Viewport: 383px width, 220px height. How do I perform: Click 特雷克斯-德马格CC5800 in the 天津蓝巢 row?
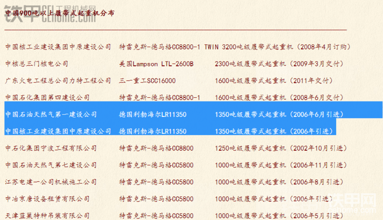pyautogui.click(x=157, y=216)
